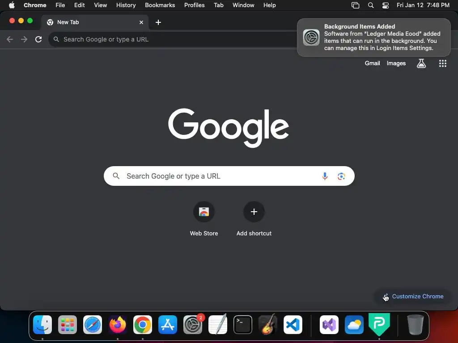Viewport: 458px width, 343px height.
Task: Launch Safari from the Dock
Action: (x=93, y=325)
